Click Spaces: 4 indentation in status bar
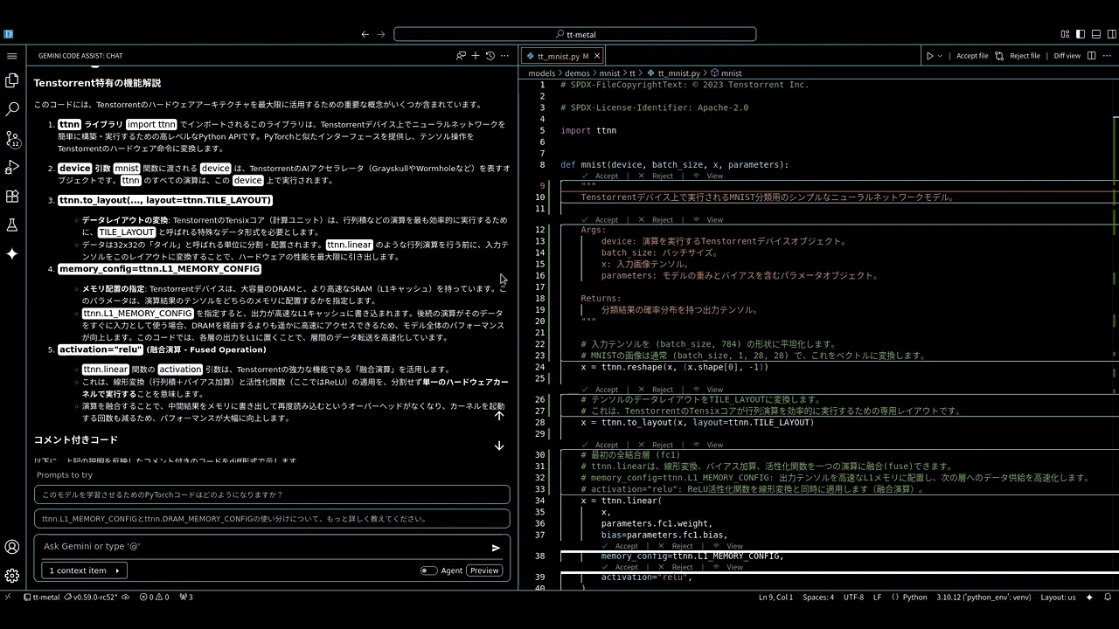The image size is (1119, 629). [818, 598]
